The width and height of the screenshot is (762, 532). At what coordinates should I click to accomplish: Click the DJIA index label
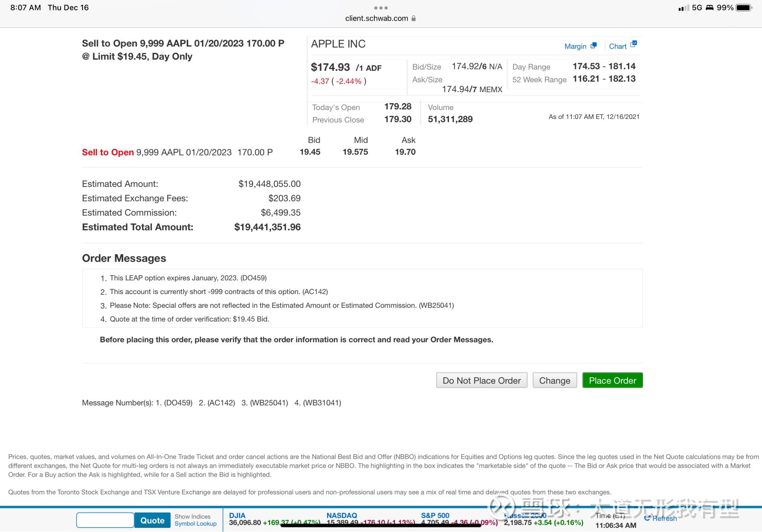tap(237, 515)
